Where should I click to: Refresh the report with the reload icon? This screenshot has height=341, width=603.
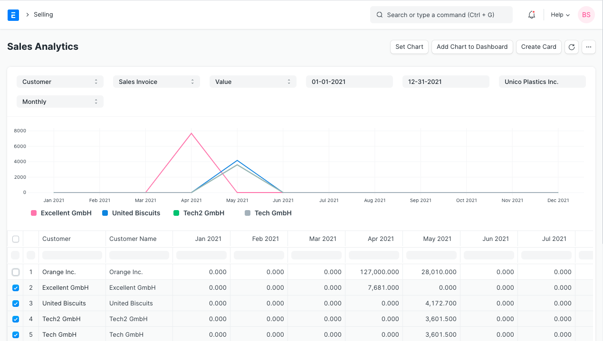[x=571, y=46]
